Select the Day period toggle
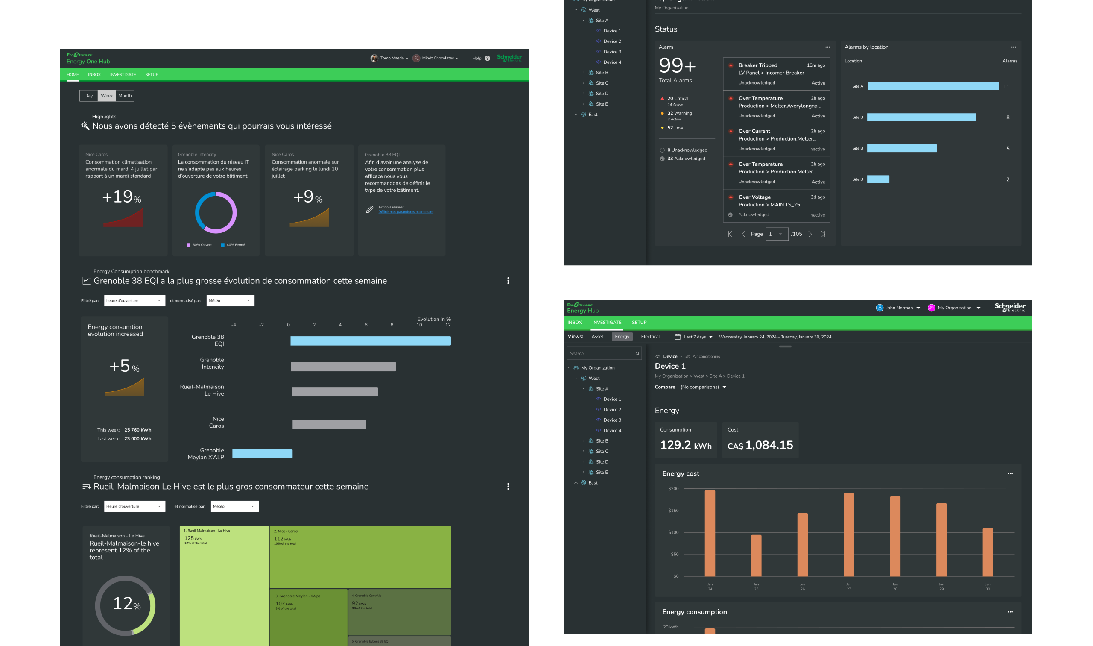Viewport: 1093px width, 646px height. point(88,96)
